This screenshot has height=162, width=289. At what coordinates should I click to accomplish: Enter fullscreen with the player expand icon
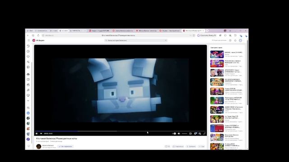click(205, 134)
